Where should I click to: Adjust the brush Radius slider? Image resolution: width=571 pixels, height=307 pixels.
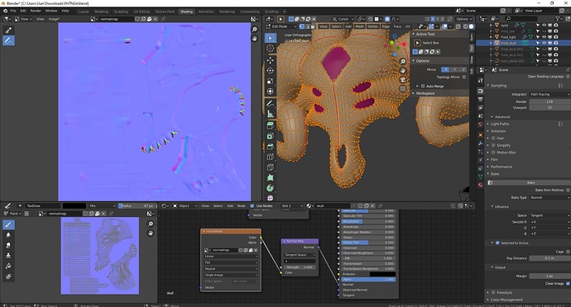tap(137, 206)
